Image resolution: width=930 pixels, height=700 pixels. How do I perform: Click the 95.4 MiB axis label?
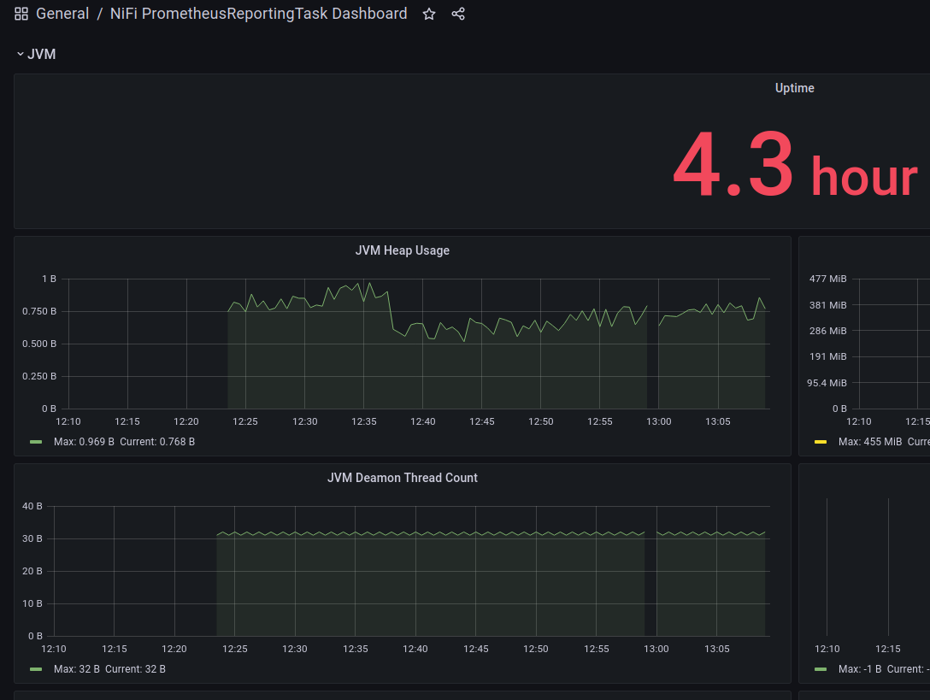click(x=827, y=383)
